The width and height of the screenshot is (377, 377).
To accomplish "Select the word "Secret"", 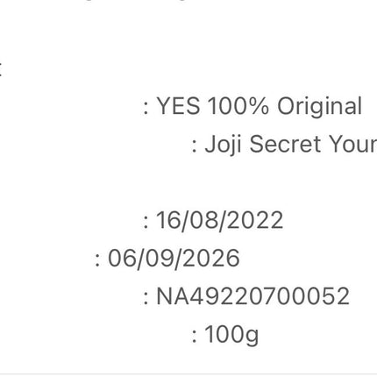I will (x=285, y=144).
